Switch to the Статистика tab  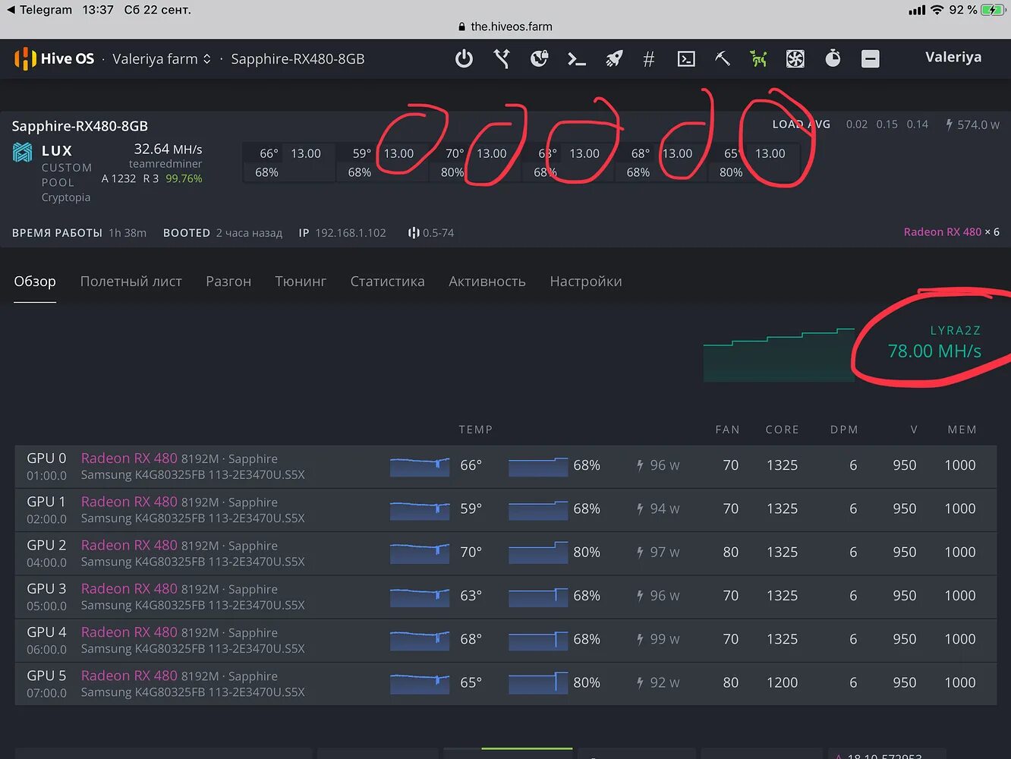[387, 282]
